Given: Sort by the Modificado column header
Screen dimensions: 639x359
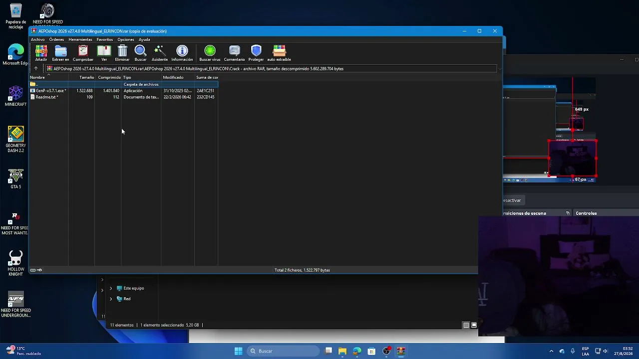Looking at the screenshot, I should [x=178, y=77].
